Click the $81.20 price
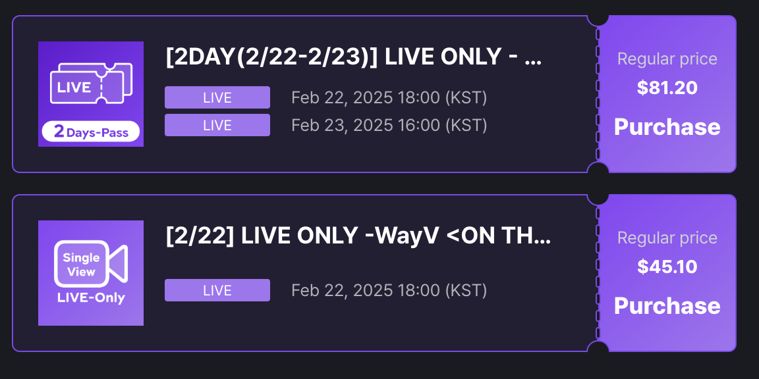This screenshot has width=759, height=379. coord(667,88)
